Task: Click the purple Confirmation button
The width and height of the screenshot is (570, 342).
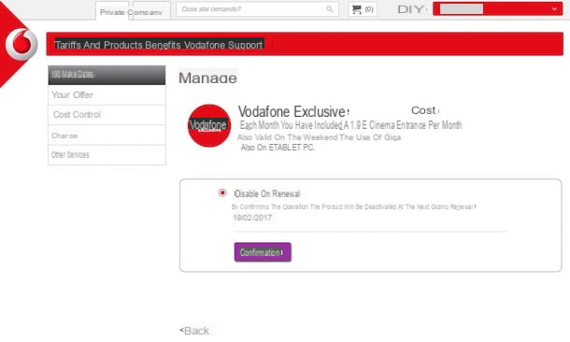Action: [x=263, y=252]
